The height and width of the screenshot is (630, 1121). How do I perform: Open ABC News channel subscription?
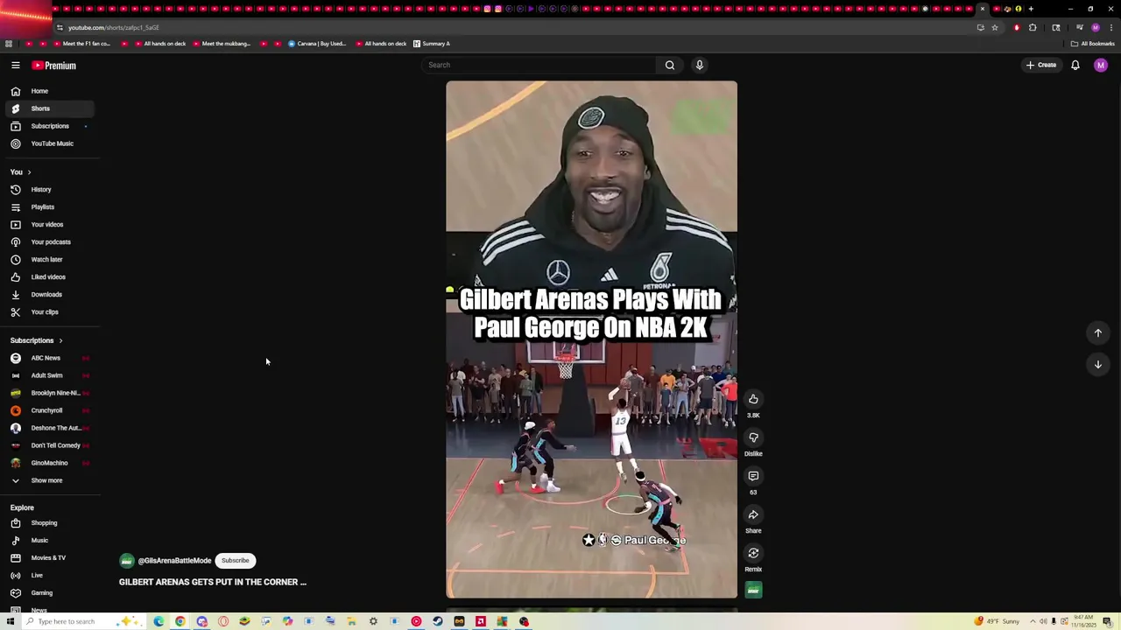pyautogui.click(x=49, y=358)
